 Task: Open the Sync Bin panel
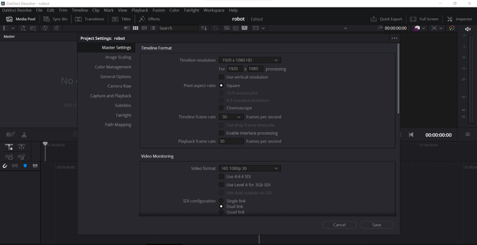tap(55, 19)
